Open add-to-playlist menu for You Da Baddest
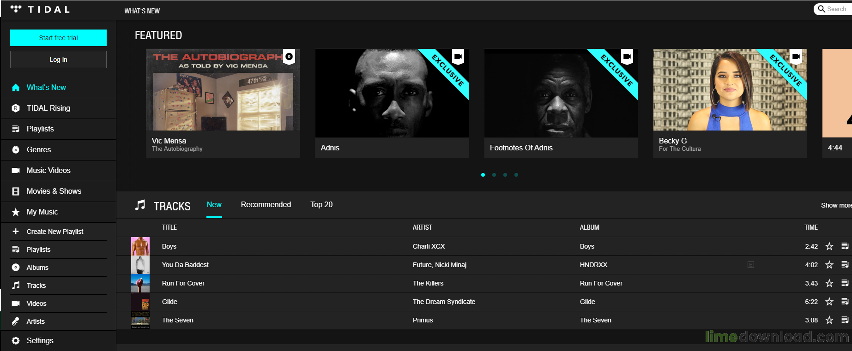Screen dimensions: 852x351 [845, 265]
